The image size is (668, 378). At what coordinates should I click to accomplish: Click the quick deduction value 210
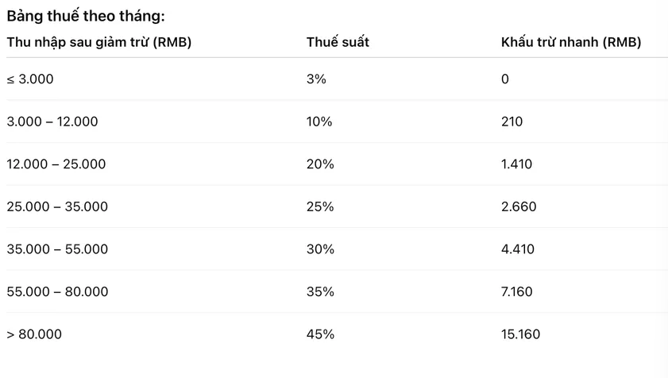click(512, 121)
